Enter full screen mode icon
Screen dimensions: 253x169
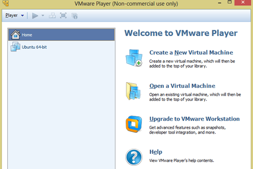pos(63,16)
